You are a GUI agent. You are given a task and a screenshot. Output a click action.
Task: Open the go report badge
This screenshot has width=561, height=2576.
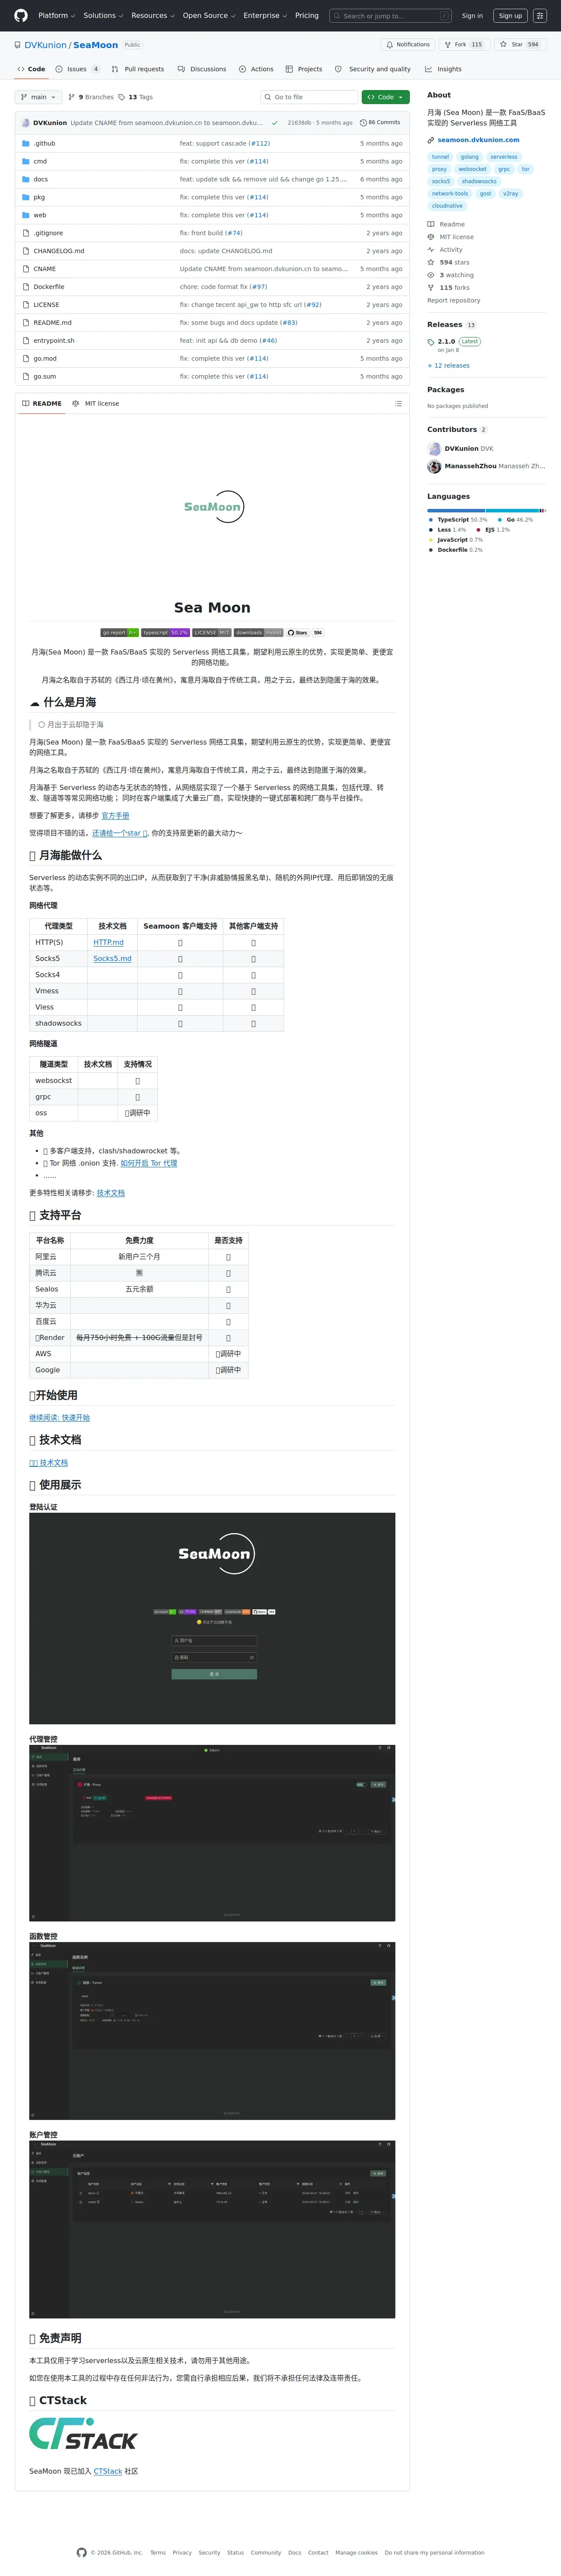coord(120,633)
